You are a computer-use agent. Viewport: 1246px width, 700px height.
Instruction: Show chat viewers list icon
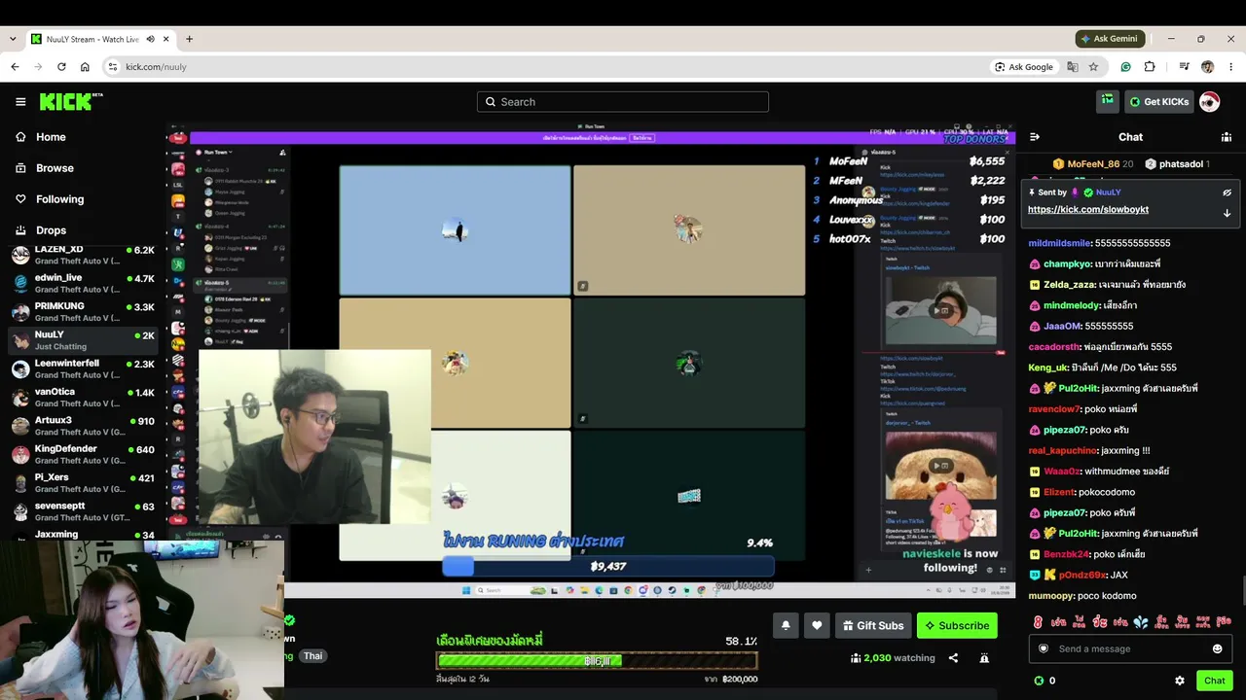point(1226,137)
